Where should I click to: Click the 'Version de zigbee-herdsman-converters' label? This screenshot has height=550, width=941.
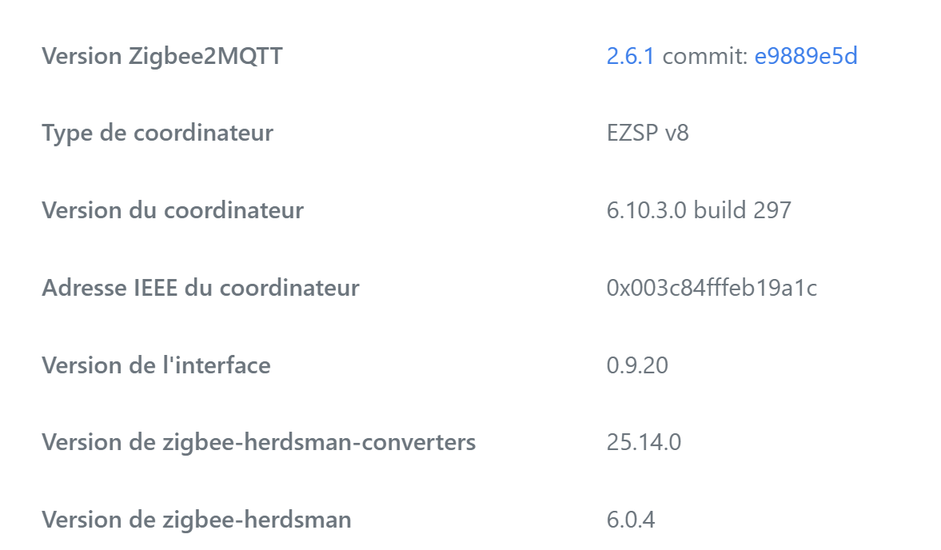[x=258, y=442]
